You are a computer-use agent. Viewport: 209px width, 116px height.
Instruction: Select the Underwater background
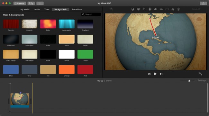click(67, 24)
